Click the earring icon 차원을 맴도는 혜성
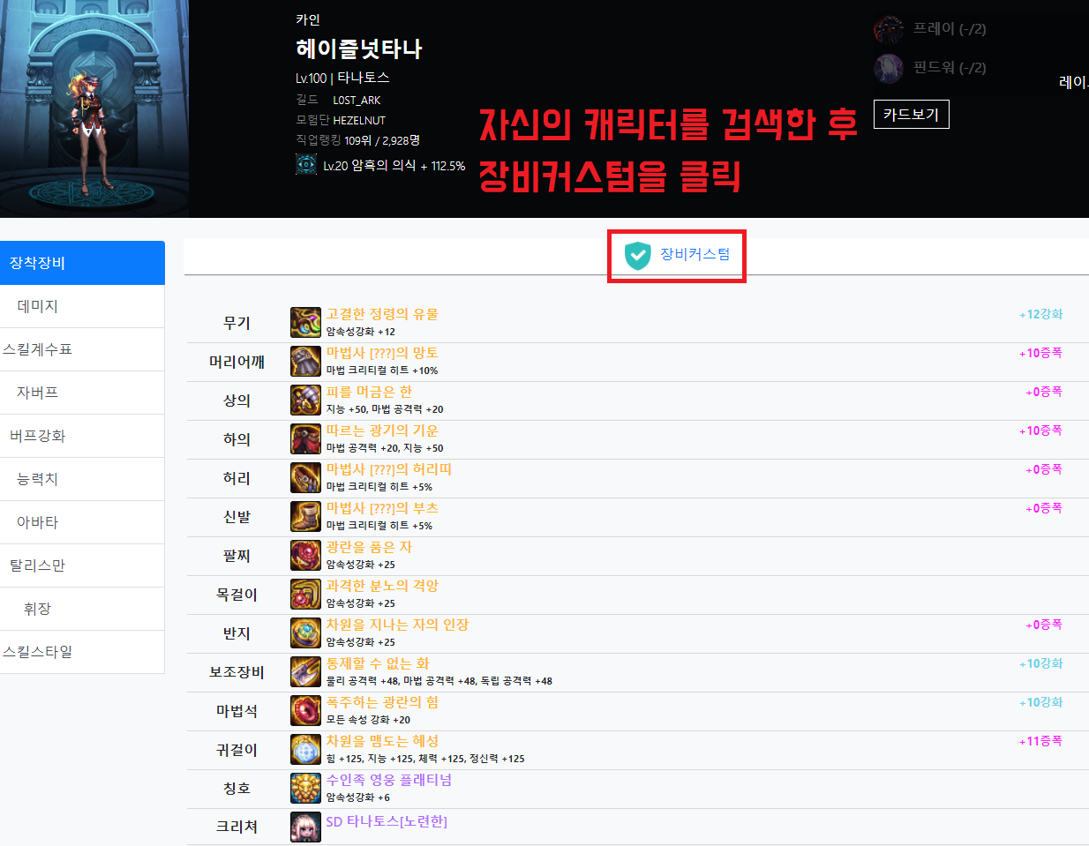The image size is (1089, 846). [305, 750]
